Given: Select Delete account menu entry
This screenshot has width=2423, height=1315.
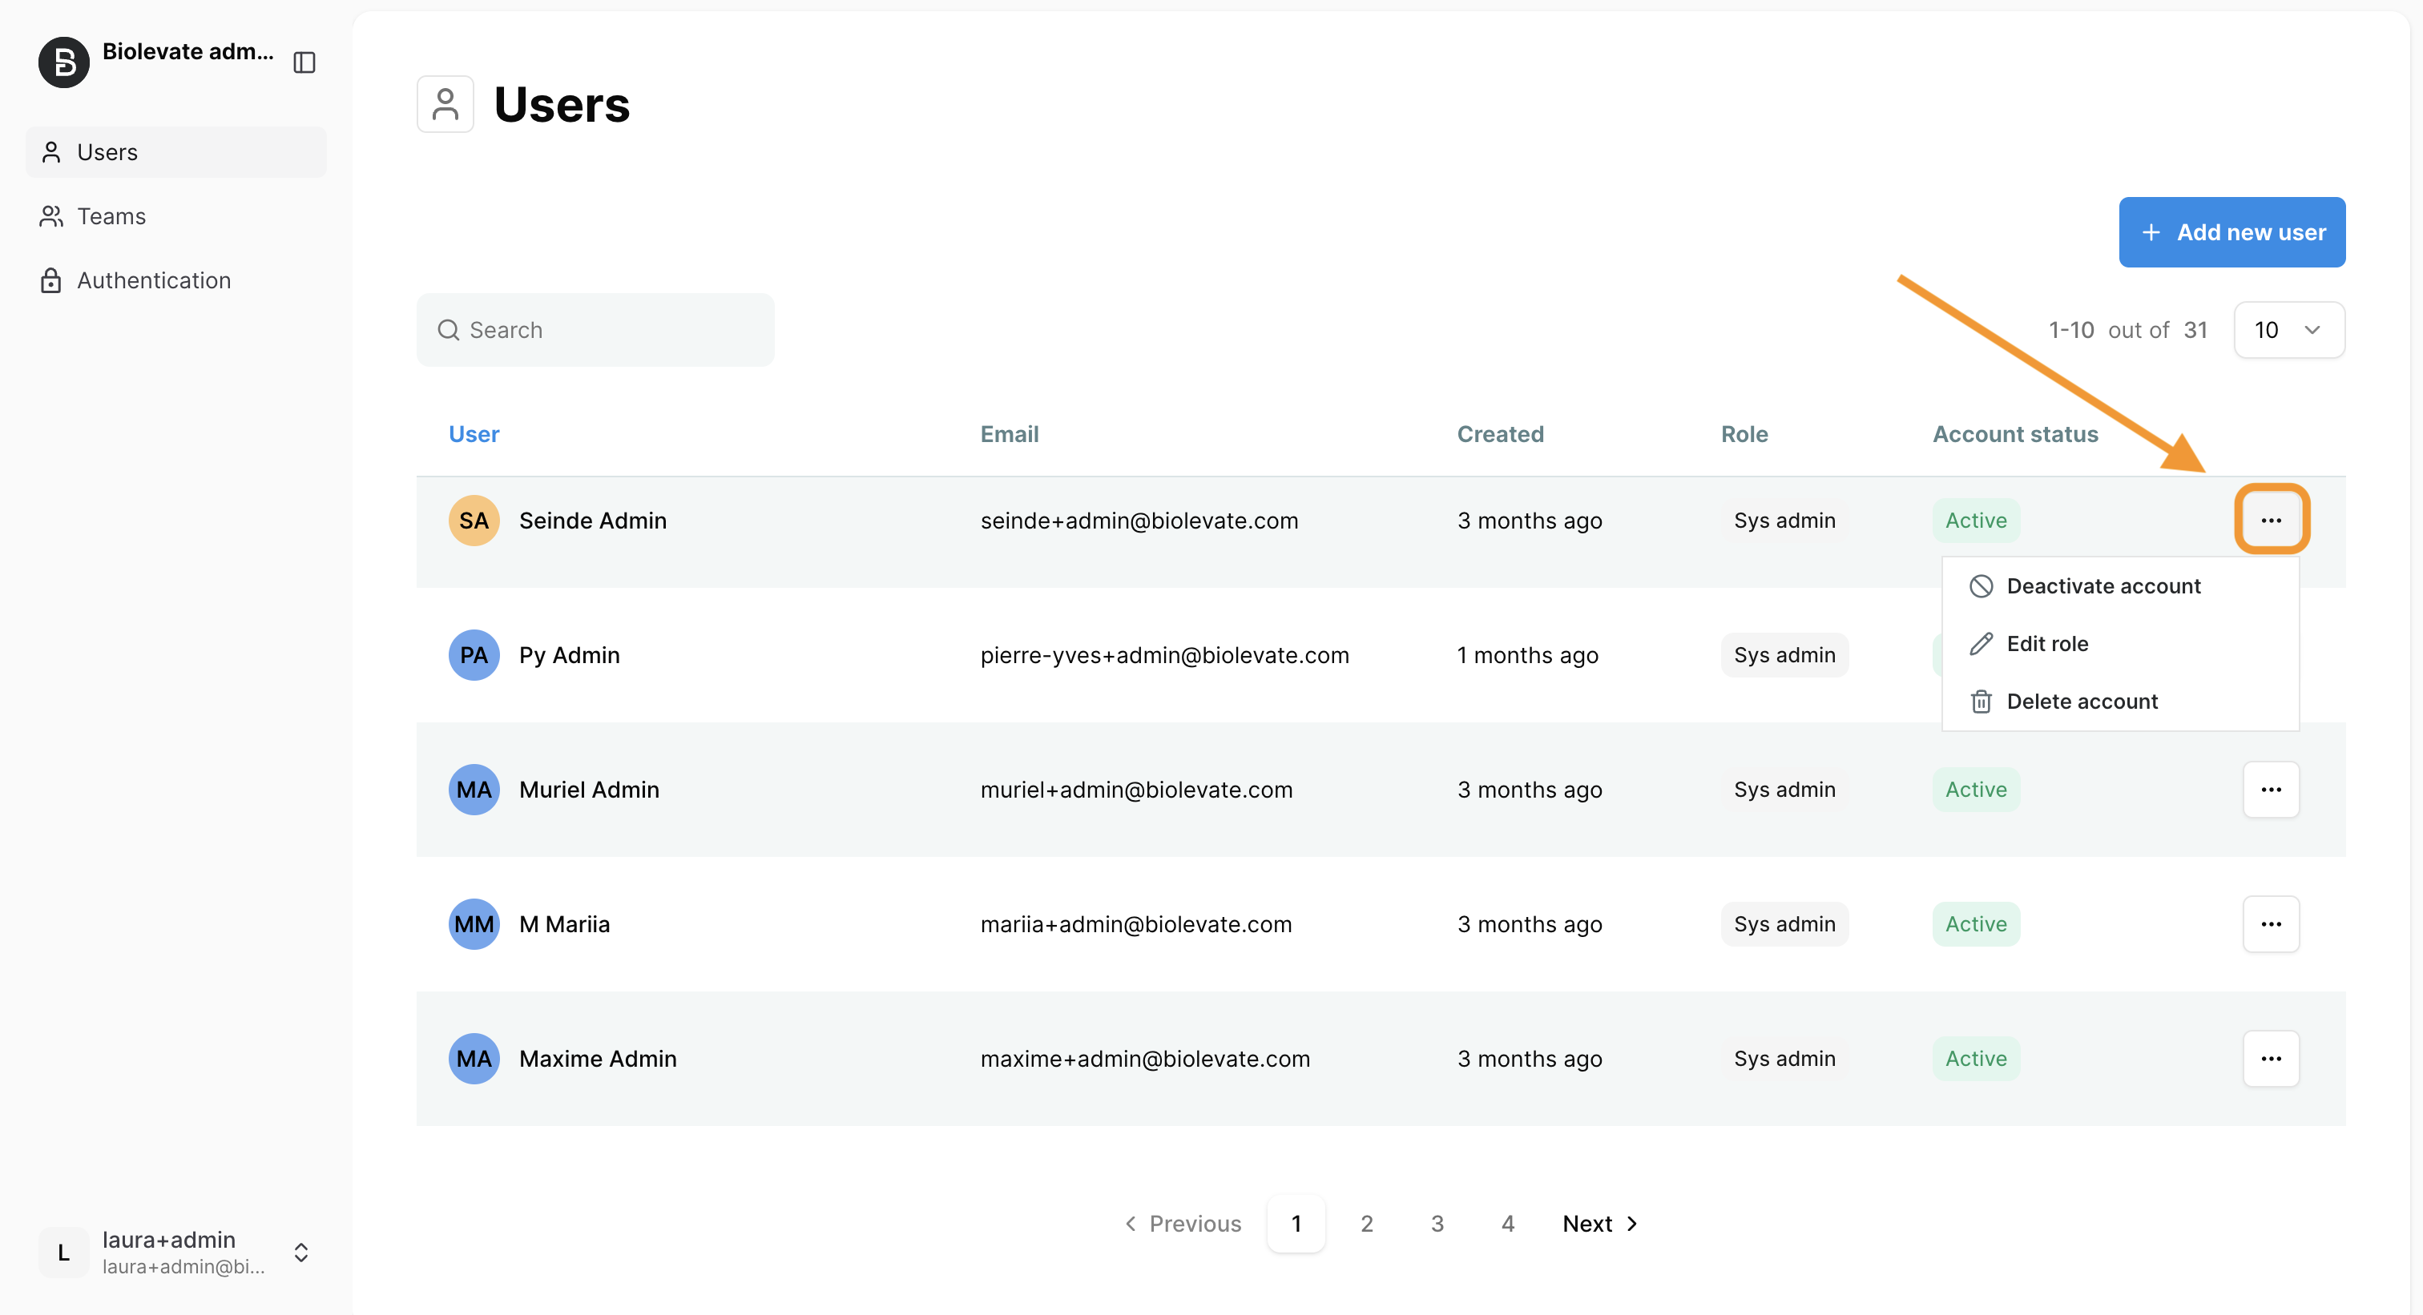Looking at the screenshot, I should click(2081, 702).
